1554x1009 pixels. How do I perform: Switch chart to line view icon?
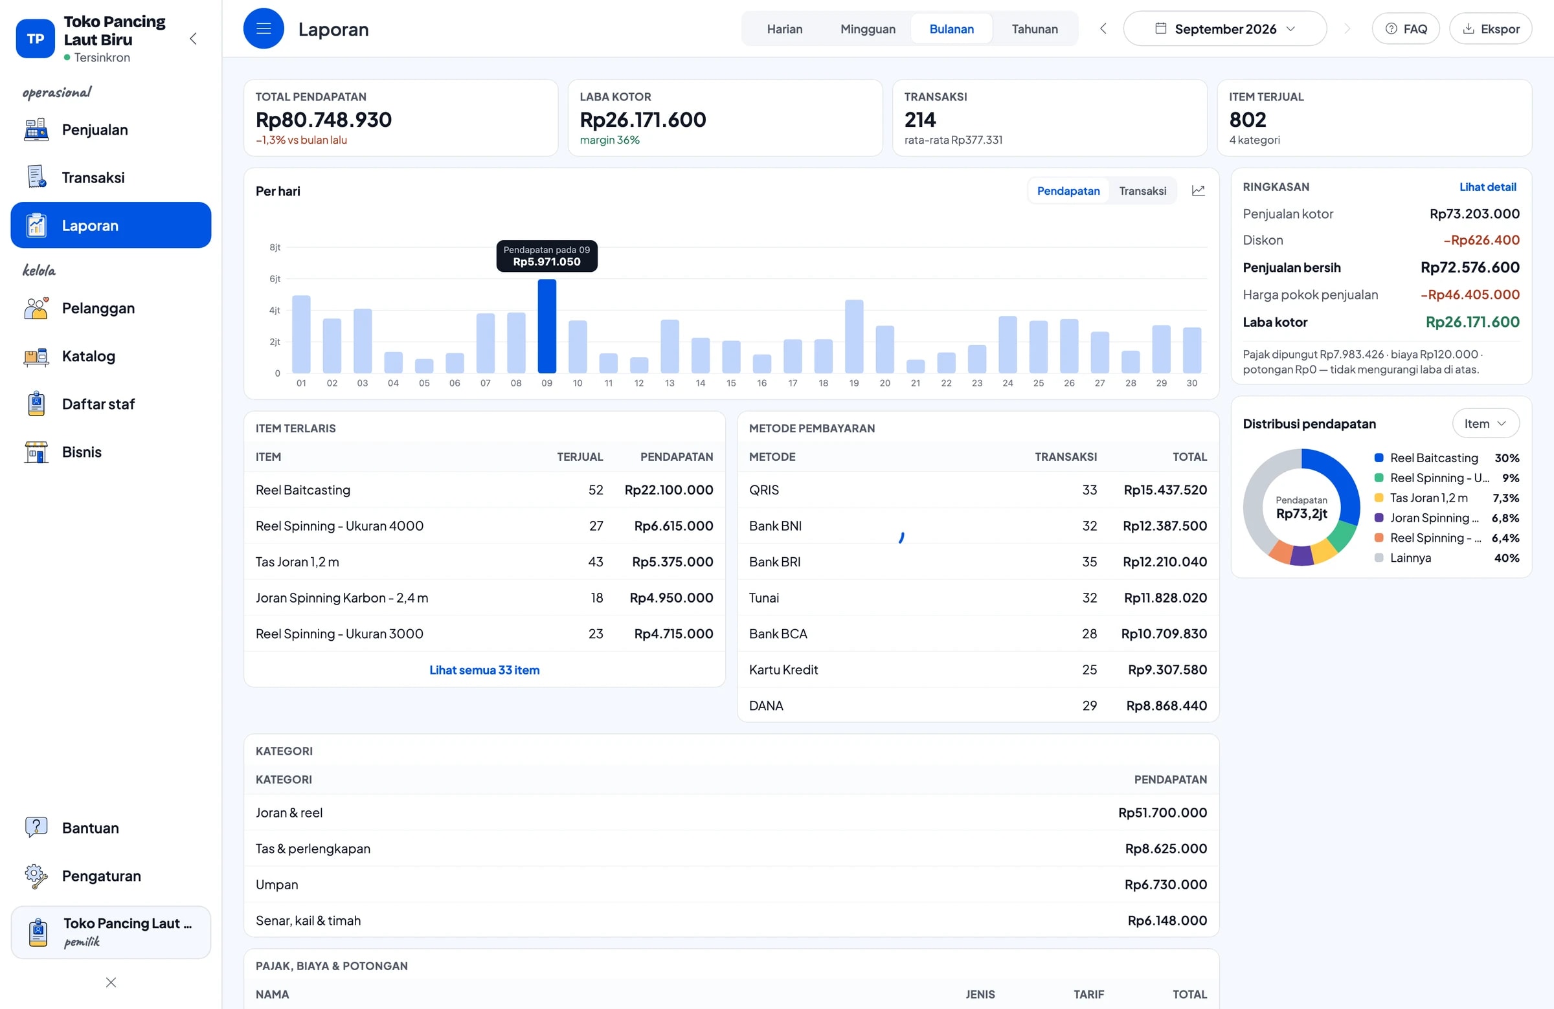click(x=1198, y=190)
